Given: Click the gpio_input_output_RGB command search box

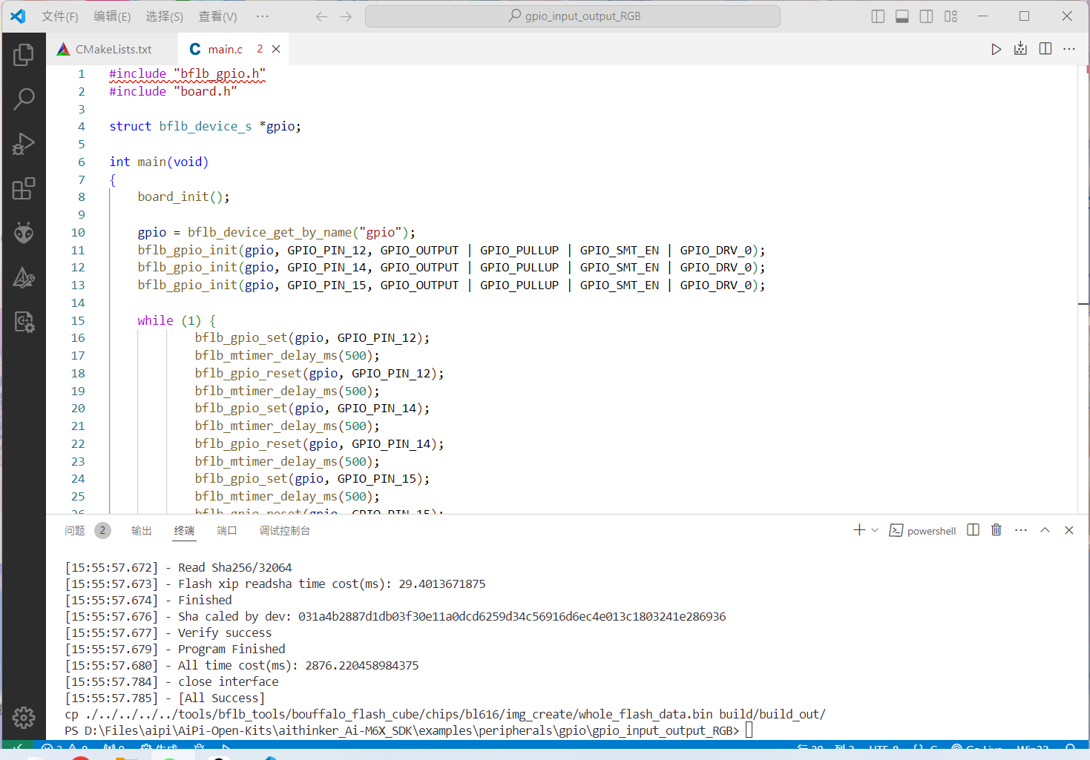Looking at the screenshot, I should [x=573, y=16].
